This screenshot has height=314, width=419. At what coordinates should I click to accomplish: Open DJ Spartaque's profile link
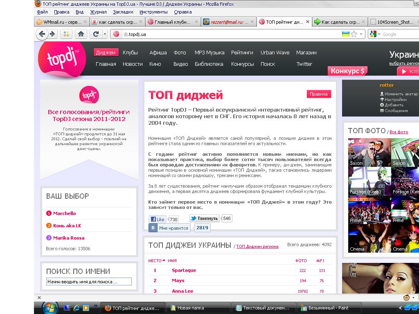click(x=184, y=270)
